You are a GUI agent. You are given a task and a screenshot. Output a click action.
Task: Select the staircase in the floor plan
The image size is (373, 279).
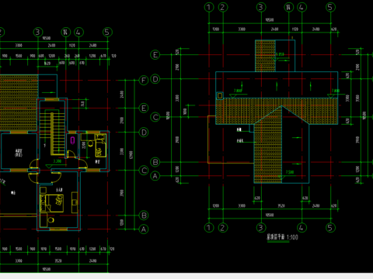pyautogui.click(x=52, y=133)
